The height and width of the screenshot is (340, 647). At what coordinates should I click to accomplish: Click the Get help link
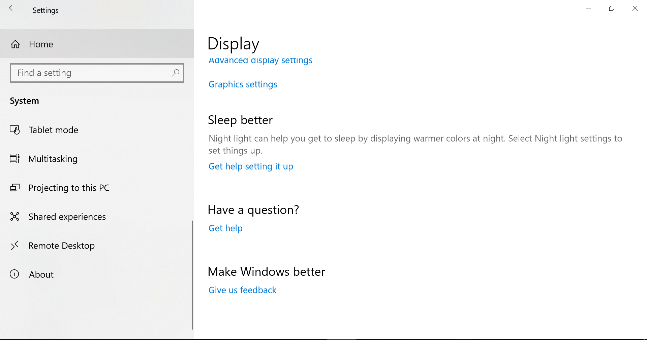click(x=225, y=228)
